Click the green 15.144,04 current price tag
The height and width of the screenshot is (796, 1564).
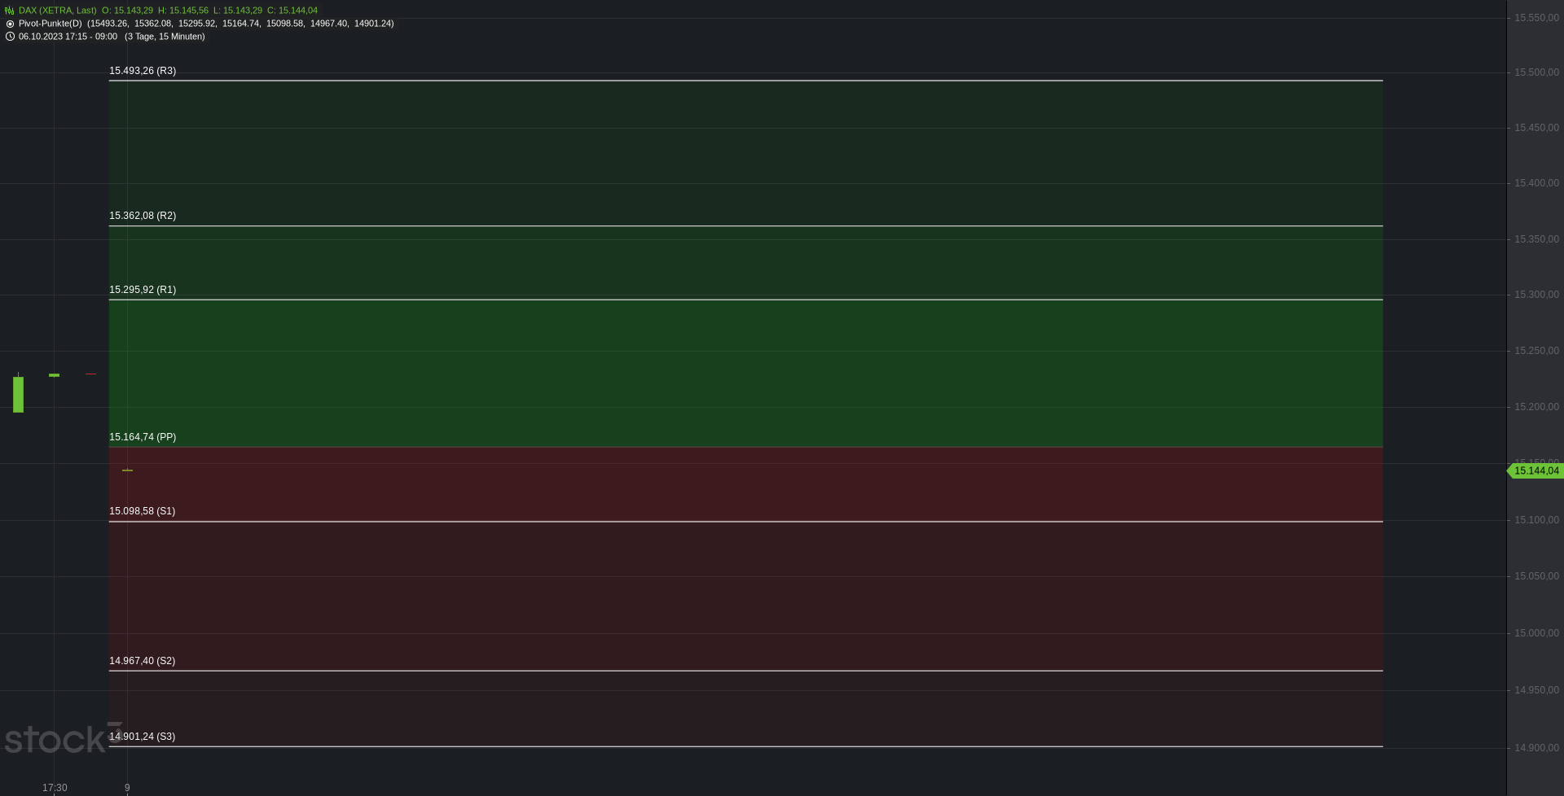(x=1535, y=471)
